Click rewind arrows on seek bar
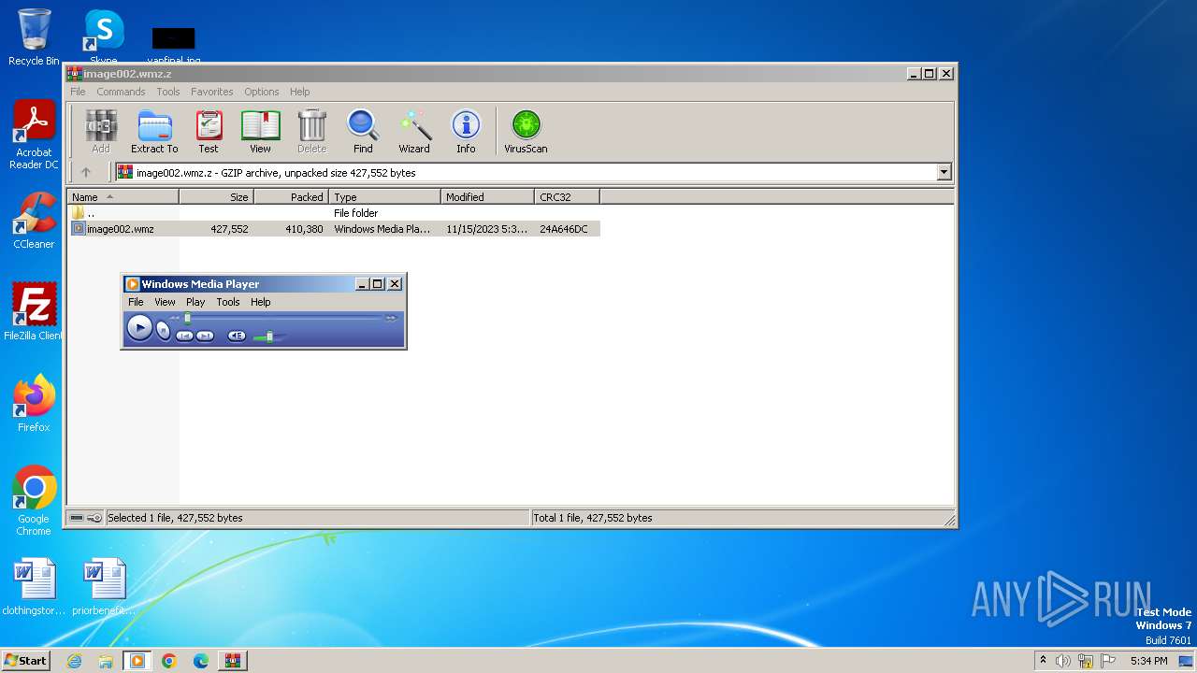Screen dimensions: 1197x673 click(174, 318)
